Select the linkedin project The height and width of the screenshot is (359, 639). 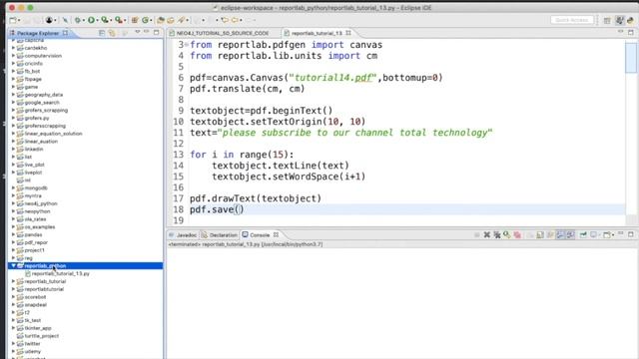tap(33, 149)
